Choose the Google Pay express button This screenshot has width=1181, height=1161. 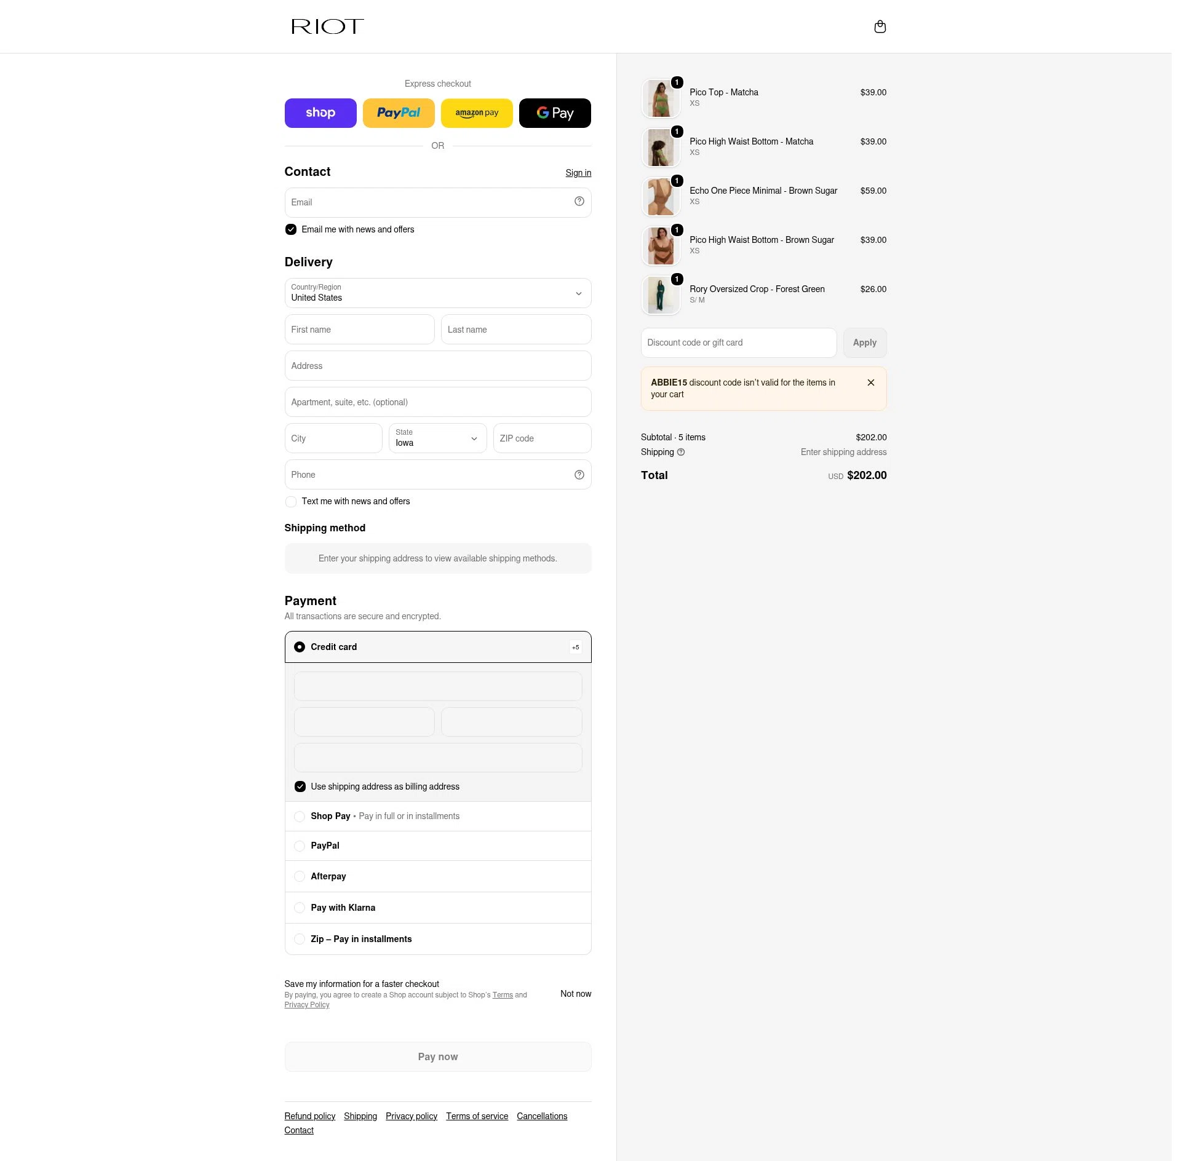(555, 113)
